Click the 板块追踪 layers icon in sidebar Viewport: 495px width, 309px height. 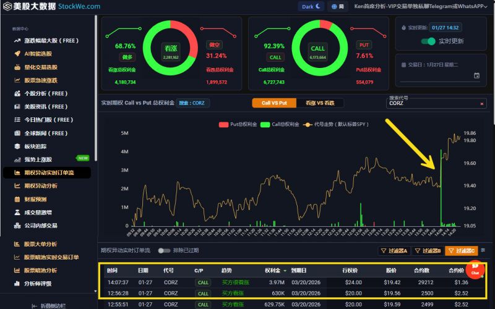click(x=18, y=146)
